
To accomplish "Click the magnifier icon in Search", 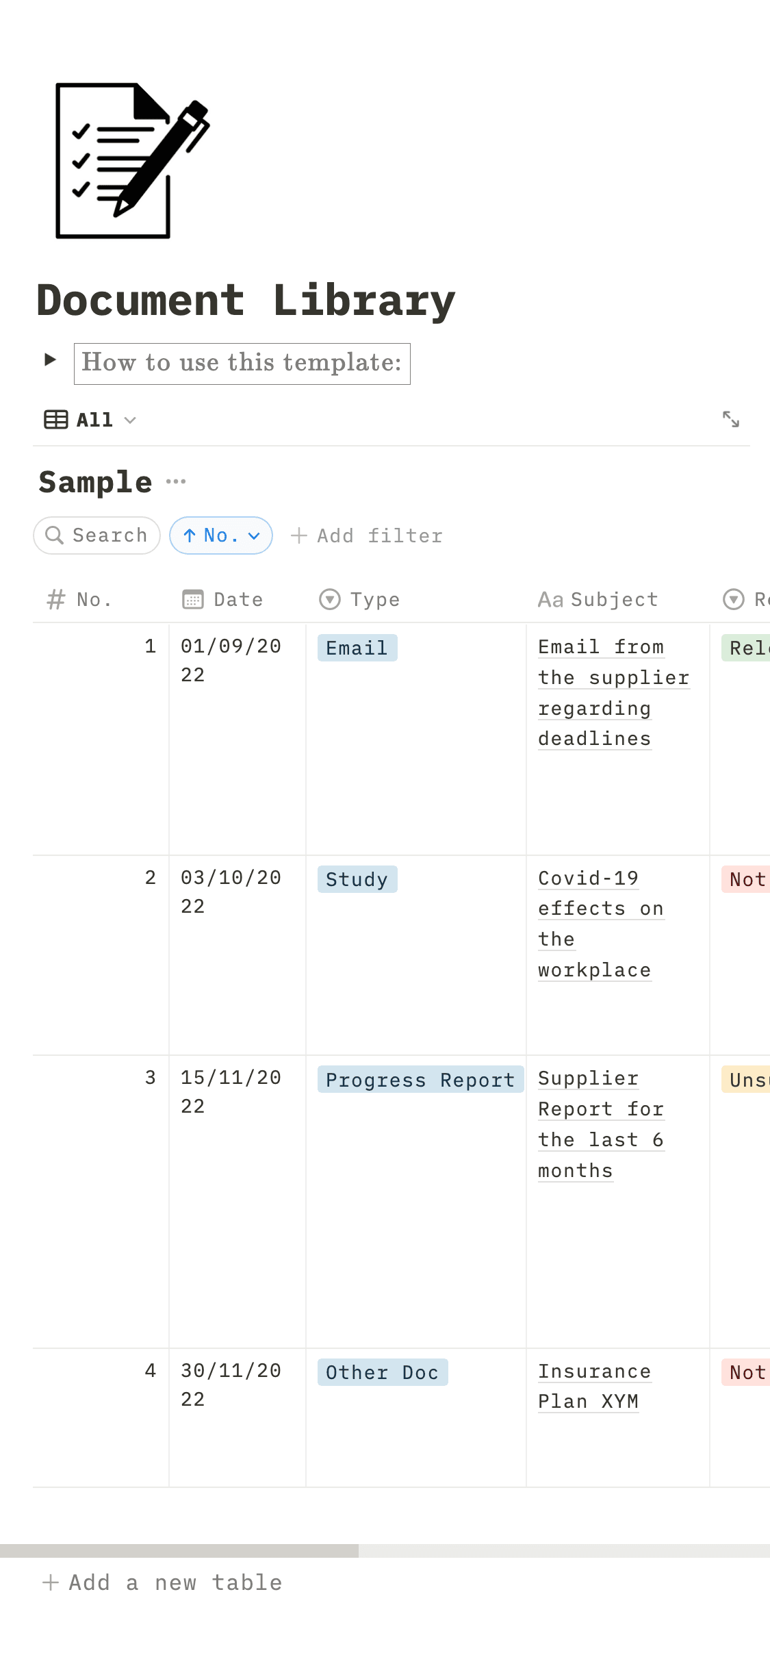I will pos(54,535).
